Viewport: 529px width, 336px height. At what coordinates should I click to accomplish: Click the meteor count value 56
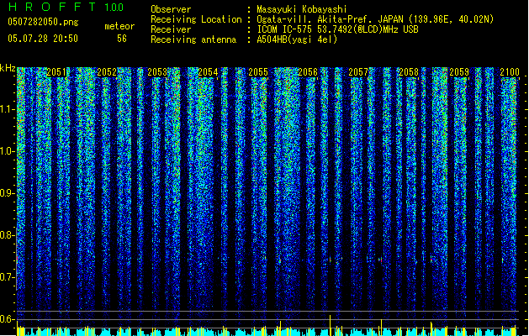(122, 39)
